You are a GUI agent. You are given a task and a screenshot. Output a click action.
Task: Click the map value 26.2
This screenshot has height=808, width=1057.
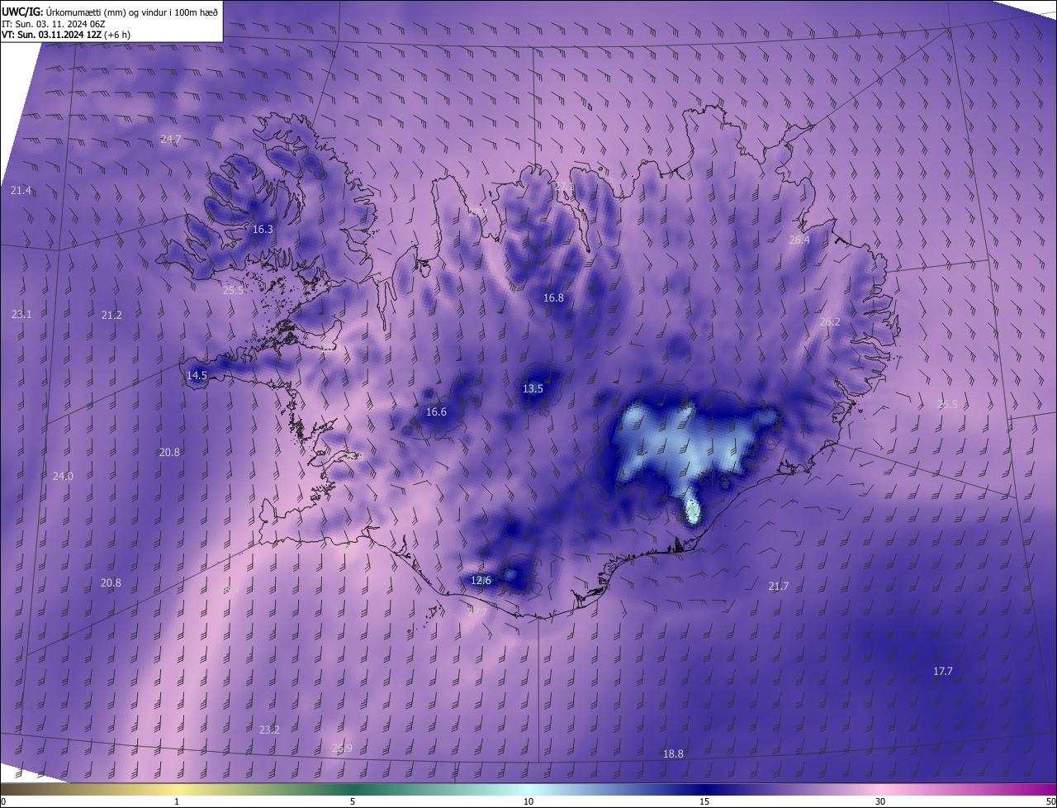830,322
